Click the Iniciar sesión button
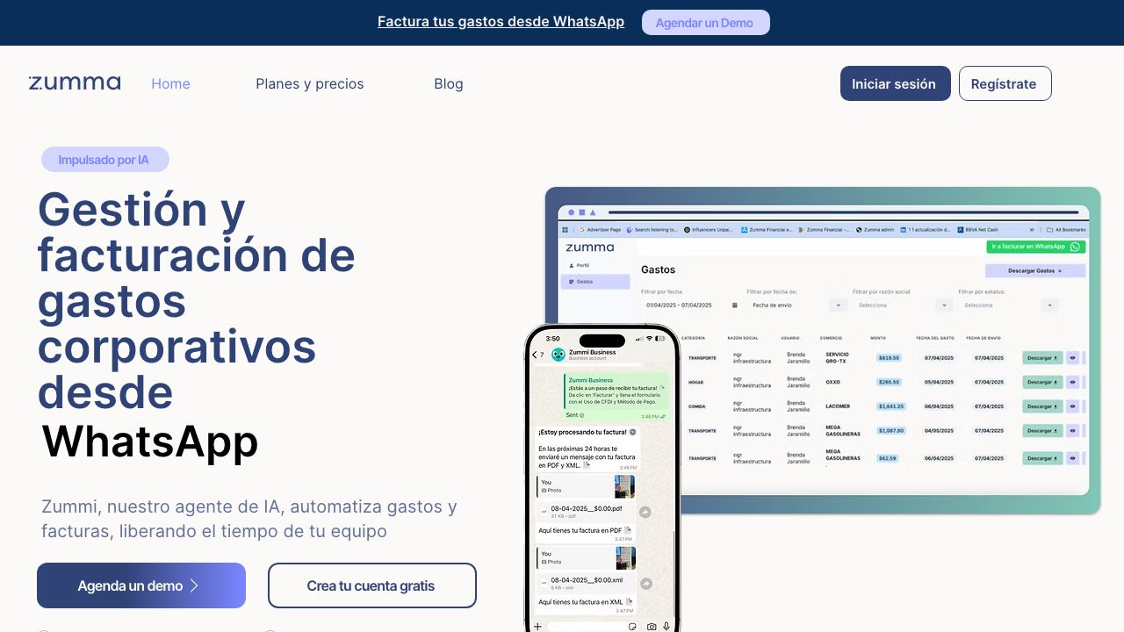This screenshot has width=1124, height=632. [x=895, y=83]
